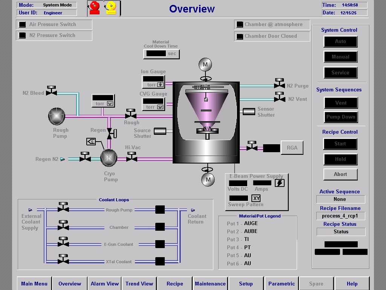Click the Recipe Filename field
The height and width of the screenshot is (290, 386).
pyautogui.click(x=340, y=216)
